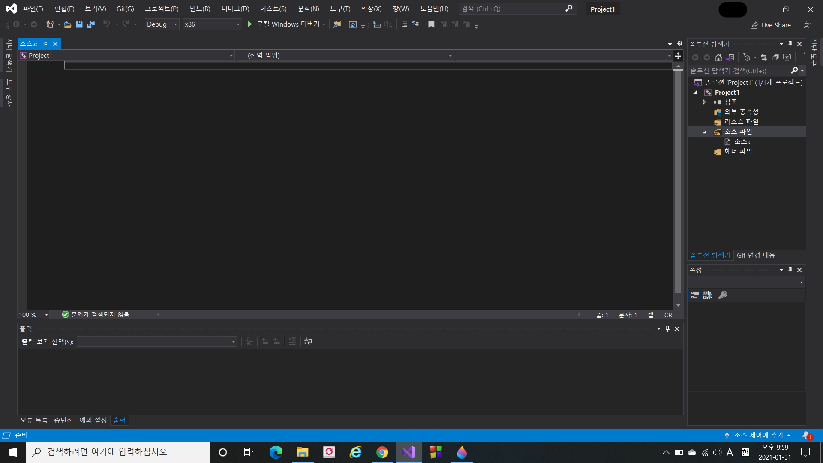Viewport: 823px width, 463px height.
Task: Click the Alphabetical sort icon in Properties
Action: [707, 295]
